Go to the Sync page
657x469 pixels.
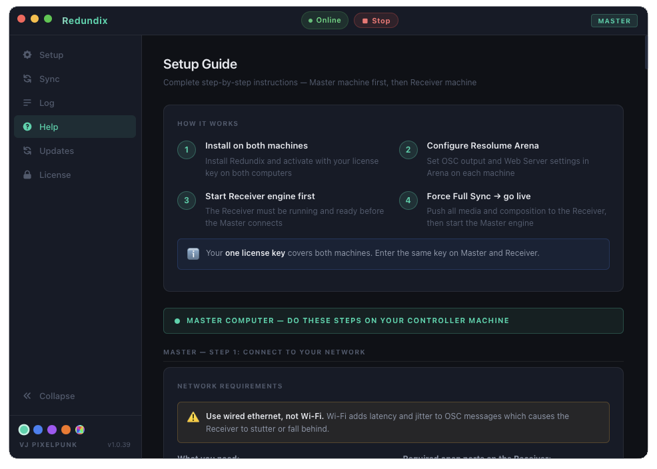75,79
